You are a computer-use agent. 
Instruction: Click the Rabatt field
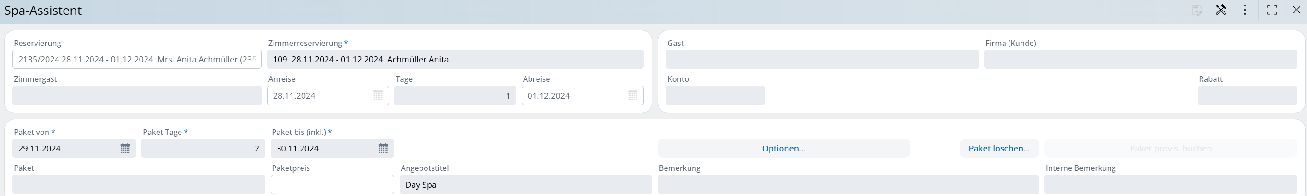[1247, 95]
